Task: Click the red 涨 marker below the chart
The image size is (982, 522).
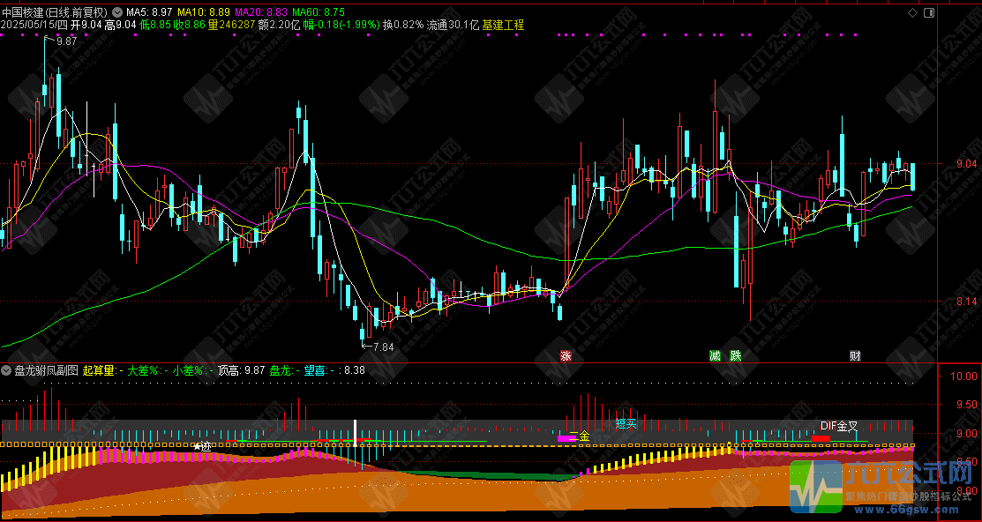Action: pos(565,356)
